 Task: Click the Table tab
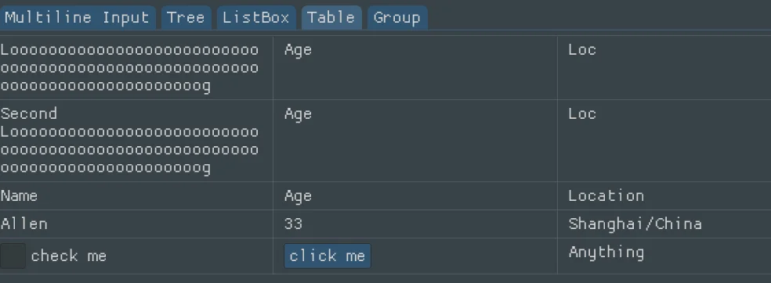coord(331,18)
